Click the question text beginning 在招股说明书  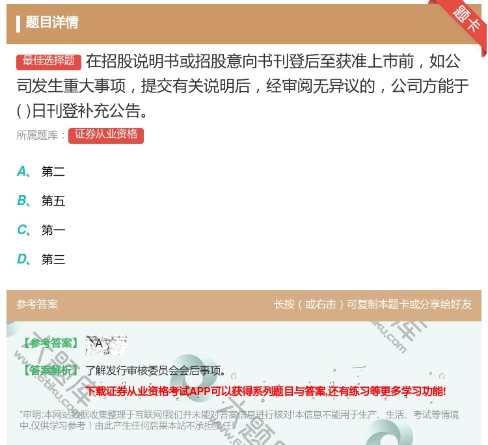[x=243, y=86]
